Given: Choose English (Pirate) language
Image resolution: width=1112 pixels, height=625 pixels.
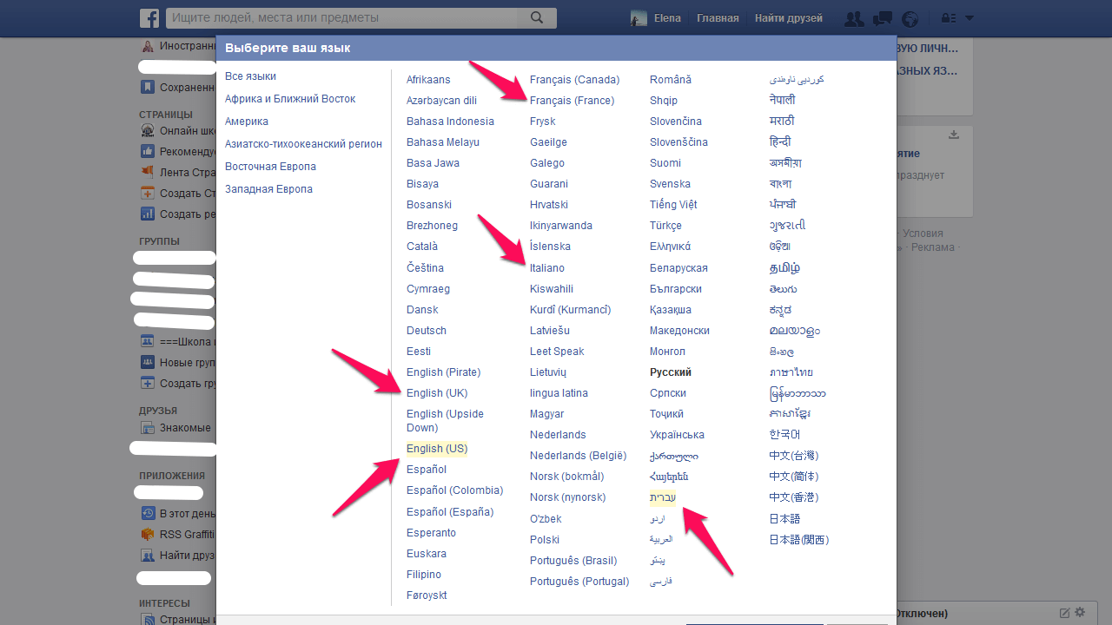Looking at the screenshot, I should click(443, 372).
